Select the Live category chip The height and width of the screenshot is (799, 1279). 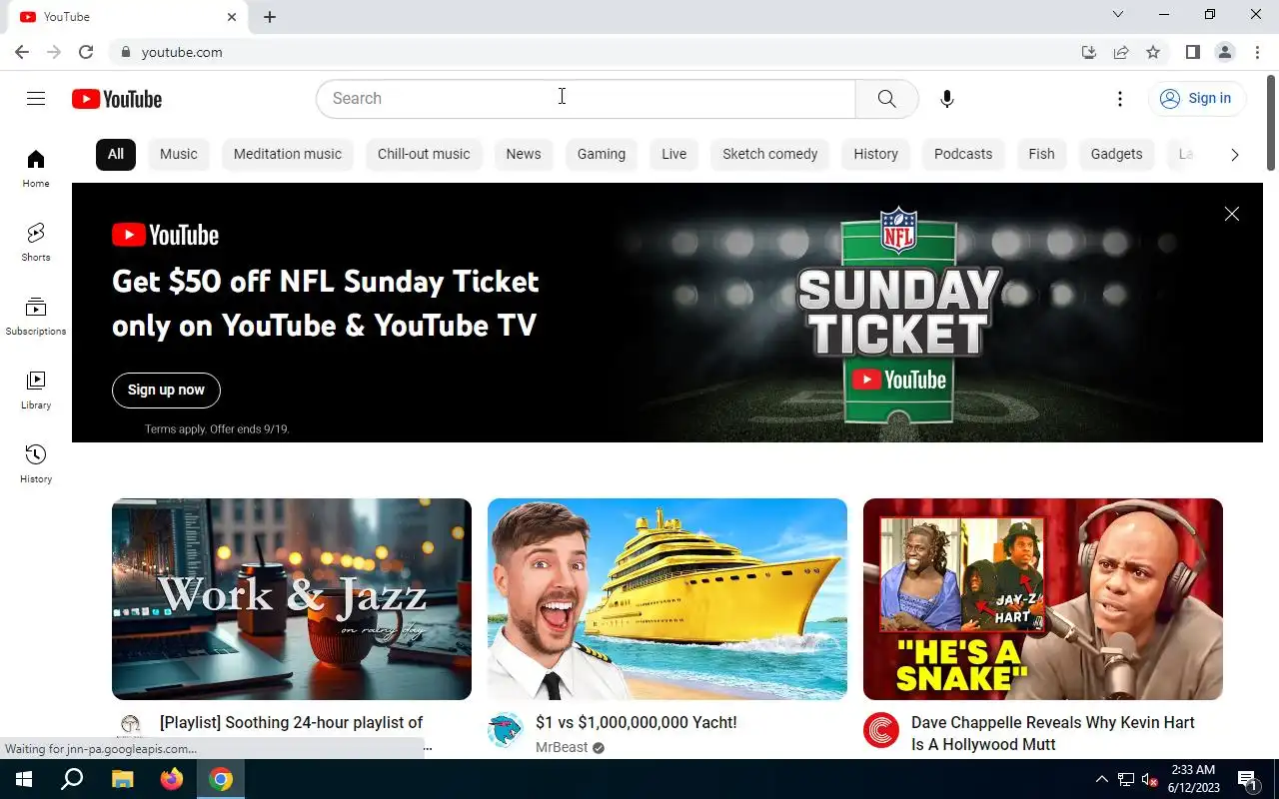click(674, 154)
